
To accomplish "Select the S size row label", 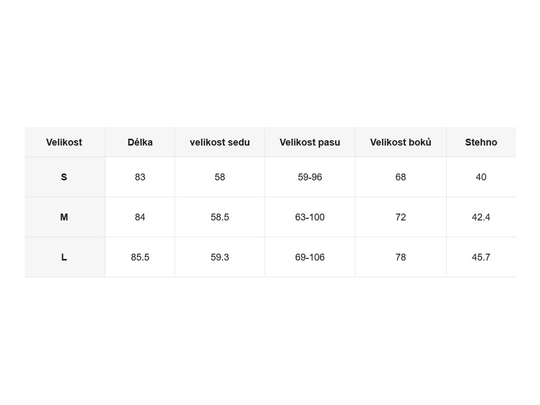I will point(64,177).
